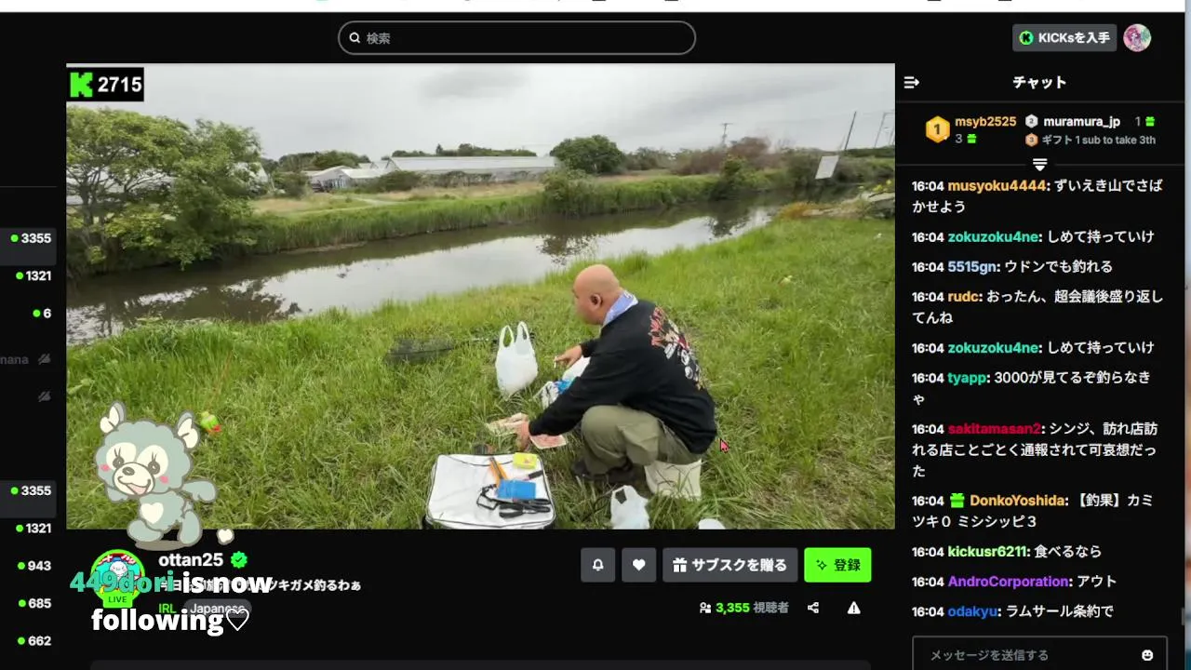Report stream with warning triangle icon

pyautogui.click(x=853, y=608)
